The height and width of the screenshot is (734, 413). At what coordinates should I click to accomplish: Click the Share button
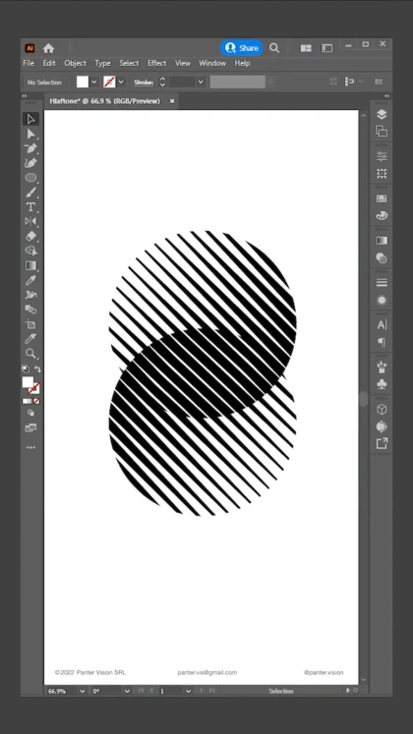pyautogui.click(x=242, y=48)
